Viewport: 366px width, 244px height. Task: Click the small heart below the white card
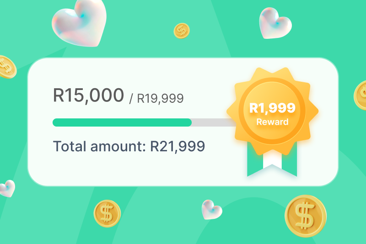click(x=212, y=210)
